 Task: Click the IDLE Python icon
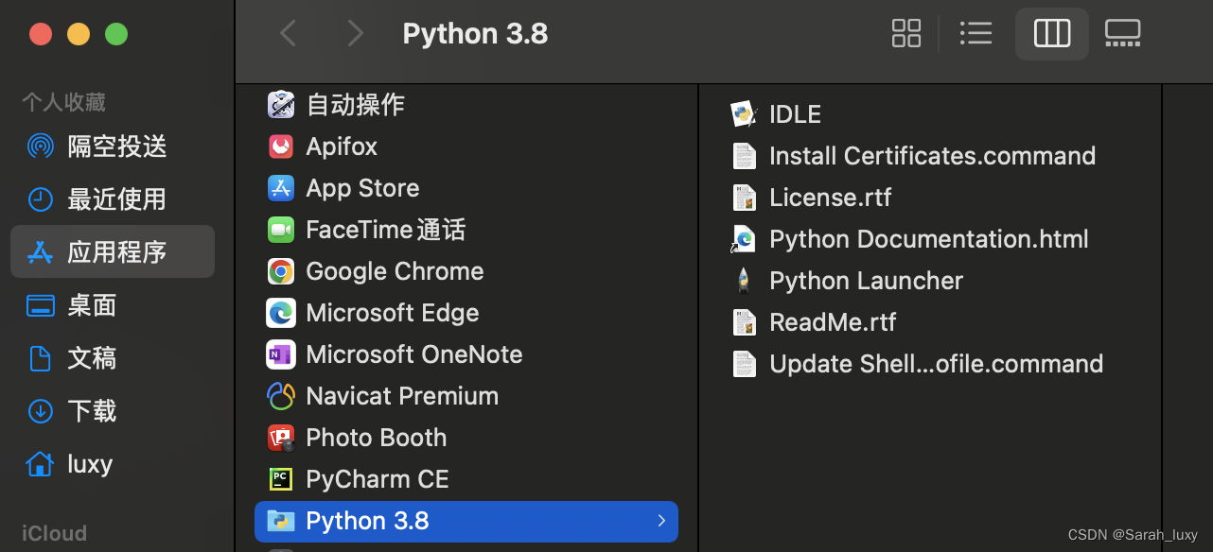click(x=745, y=114)
